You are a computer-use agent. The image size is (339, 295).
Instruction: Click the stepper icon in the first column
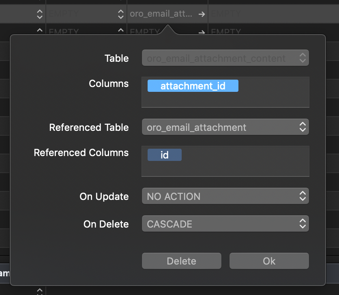click(39, 13)
